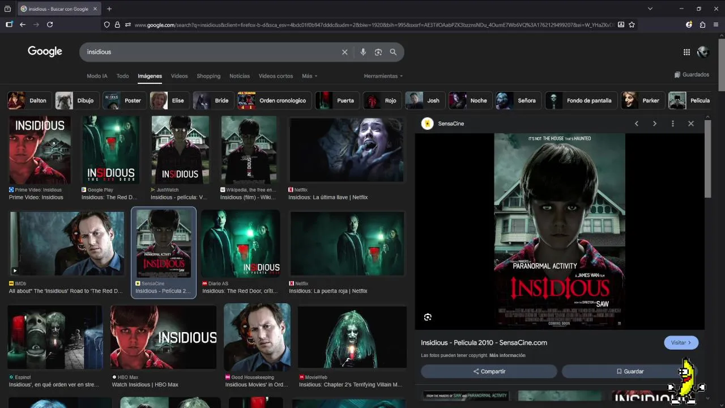The width and height of the screenshot is (725, 408).
Task: Show previous image in preview panel
Action: [x=636, y=124]
